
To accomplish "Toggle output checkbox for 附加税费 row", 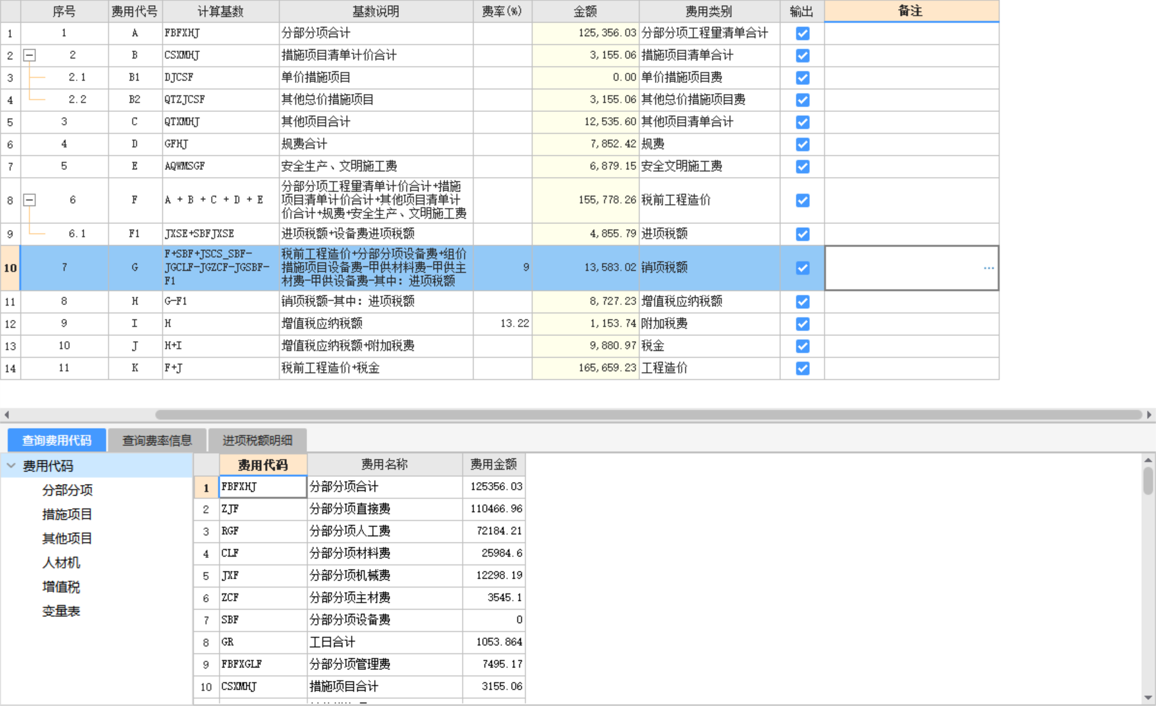I will click(x=802, y=324).
